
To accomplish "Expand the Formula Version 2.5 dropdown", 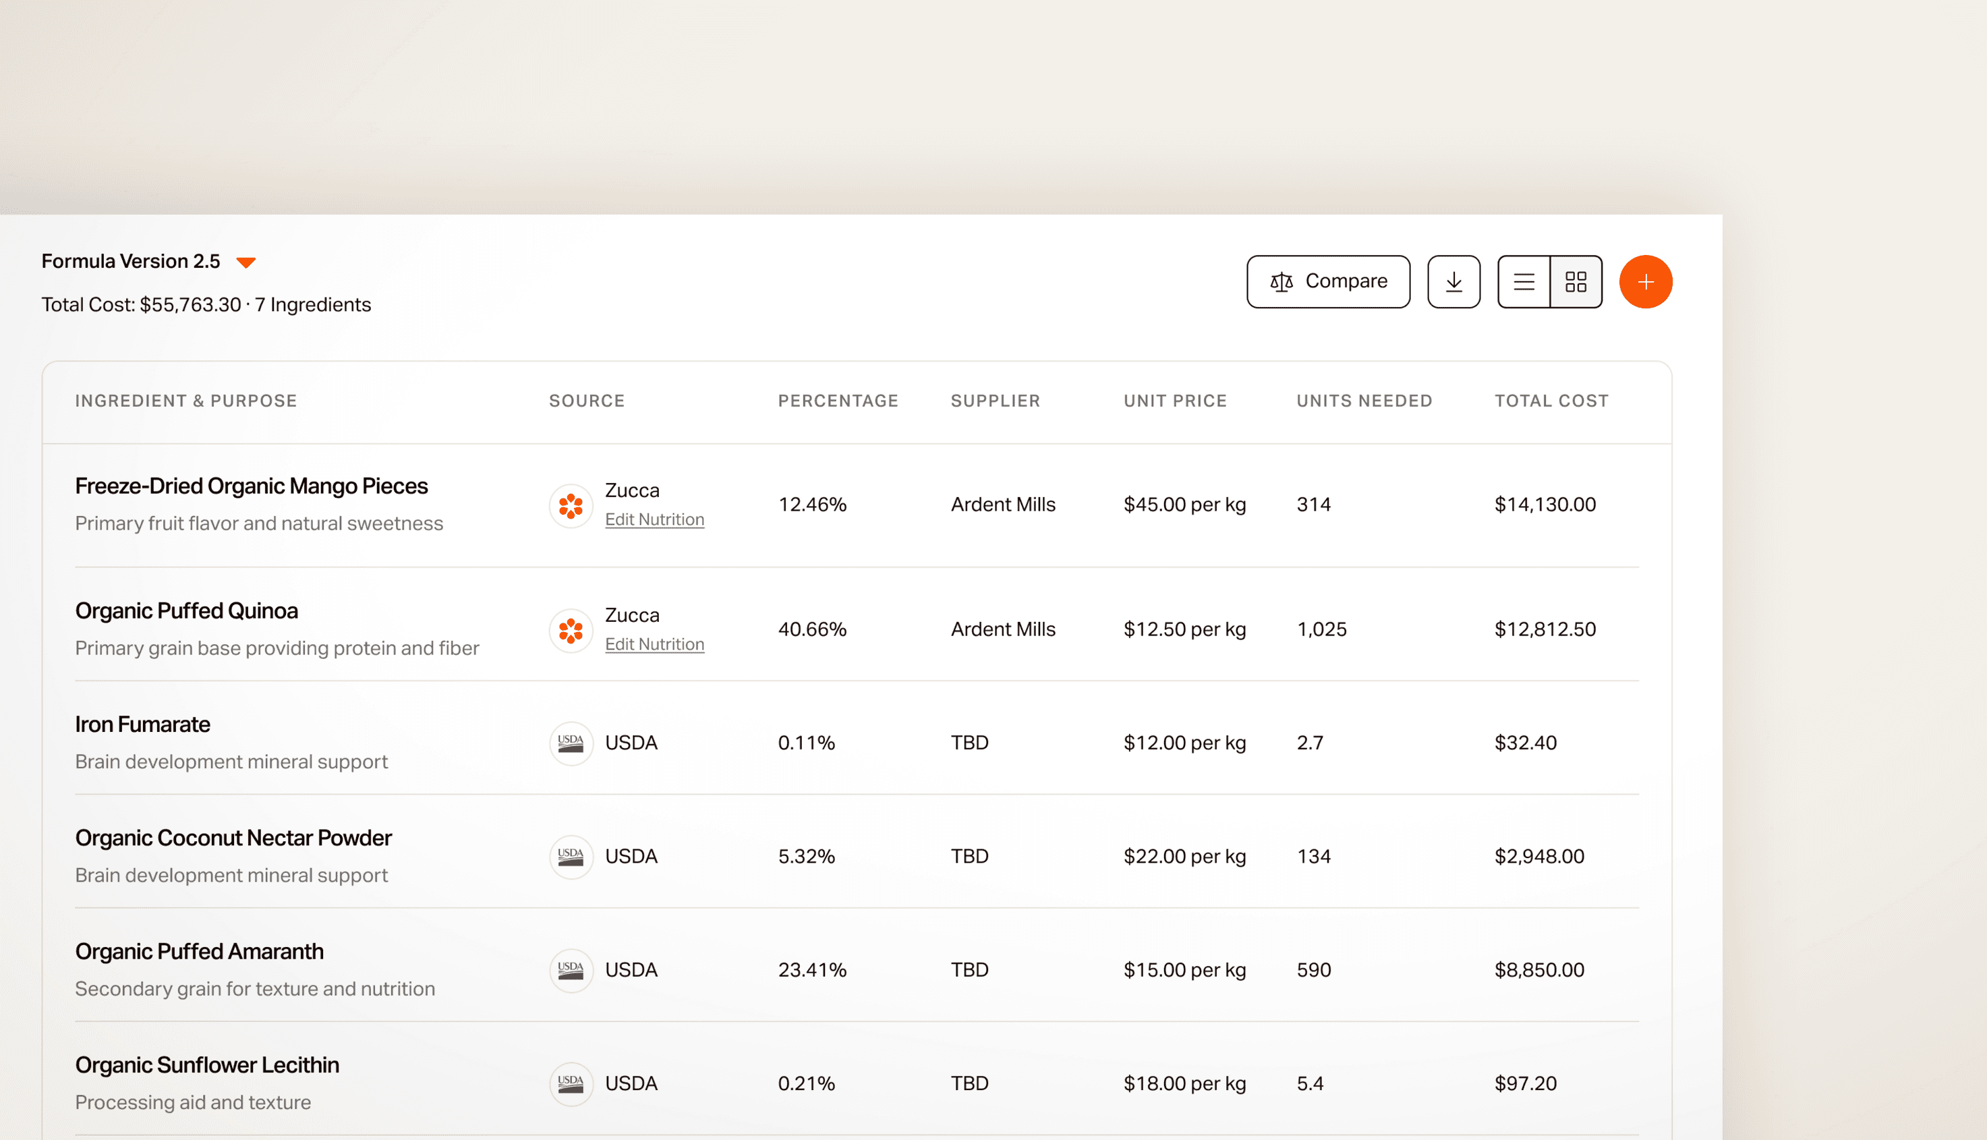I will click(x=245, y=262).
